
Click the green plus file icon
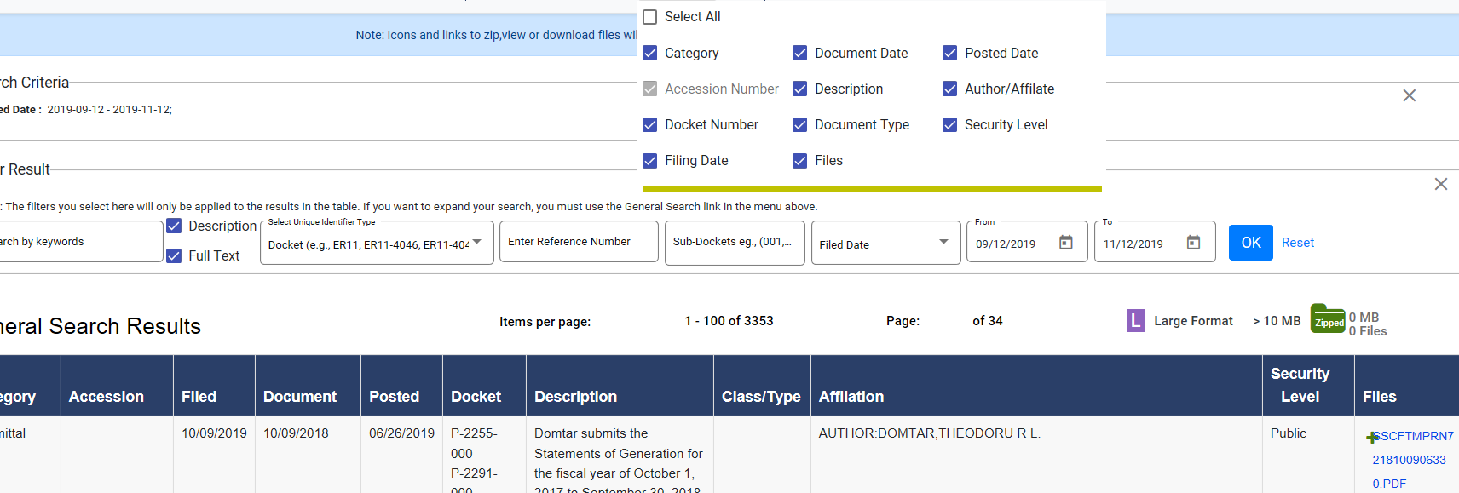point(1371,438)
